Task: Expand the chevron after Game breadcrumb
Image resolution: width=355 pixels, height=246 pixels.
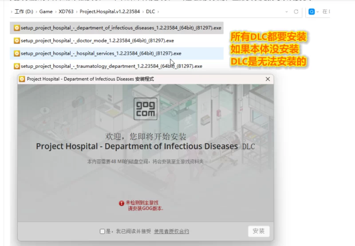Action: pyautogui.click(x=55, y=12)
